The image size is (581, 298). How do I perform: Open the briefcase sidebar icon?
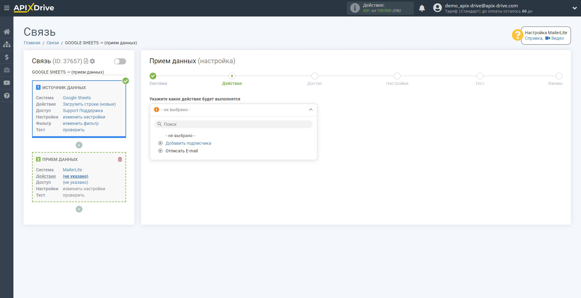tap(7, 70)
